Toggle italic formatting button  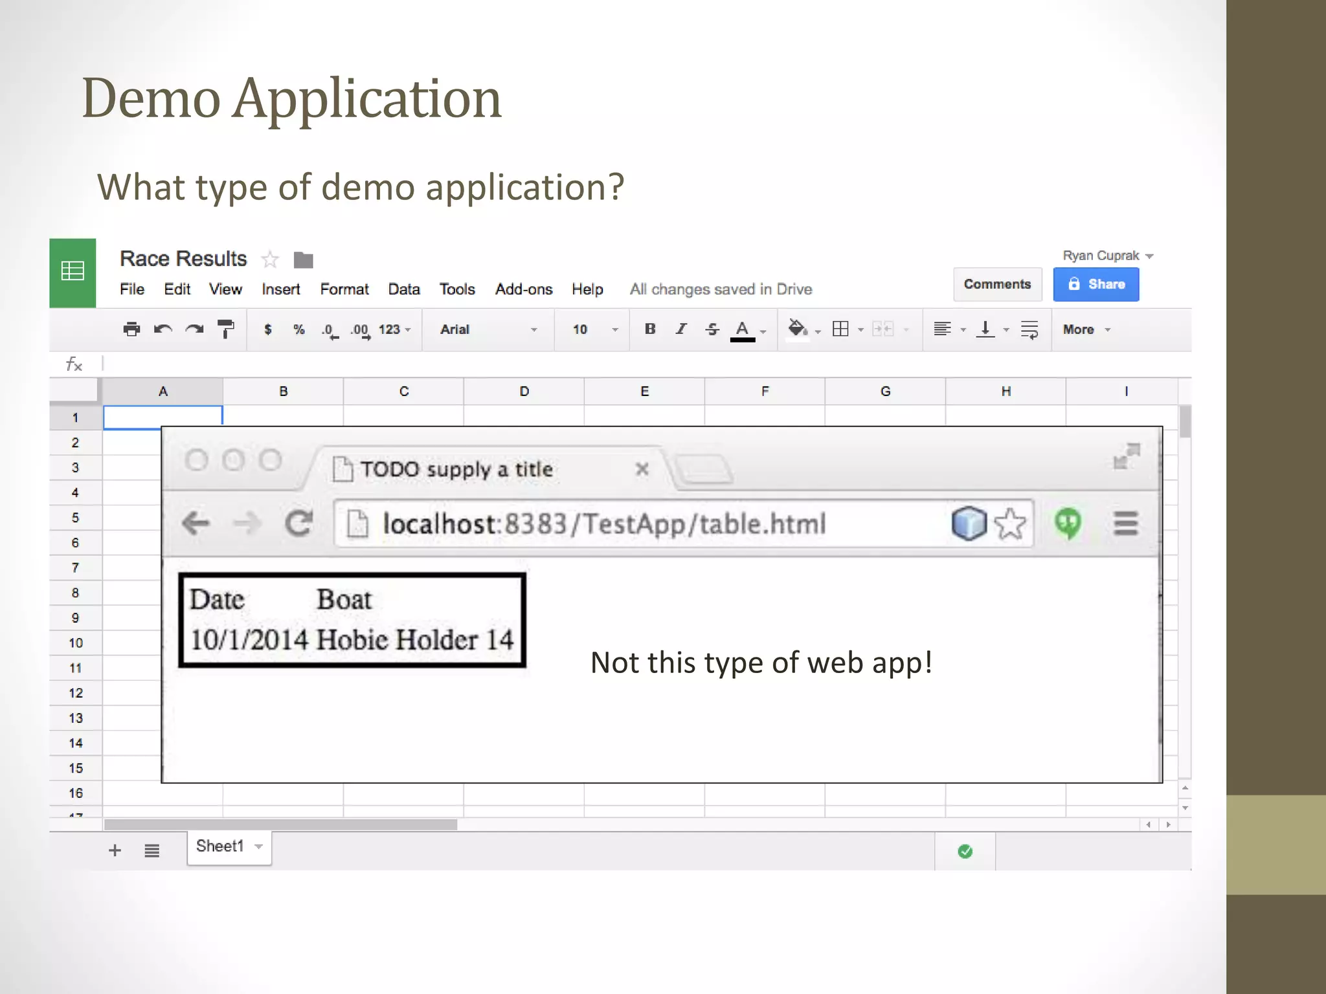point(680,329)
